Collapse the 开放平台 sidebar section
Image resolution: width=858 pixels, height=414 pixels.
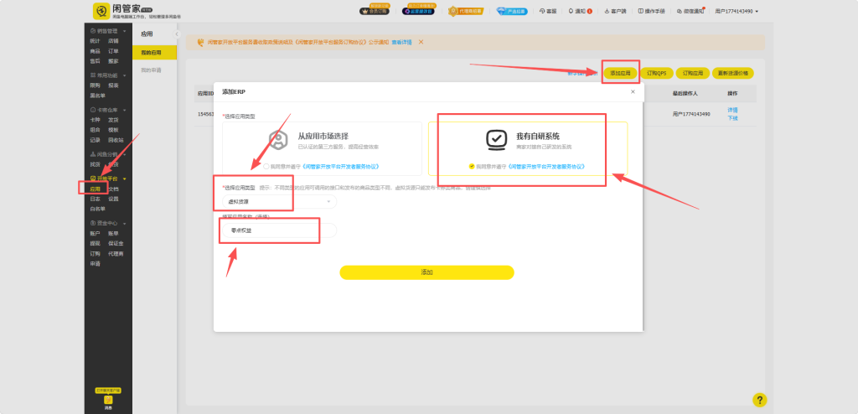click(x=125, y=179)
